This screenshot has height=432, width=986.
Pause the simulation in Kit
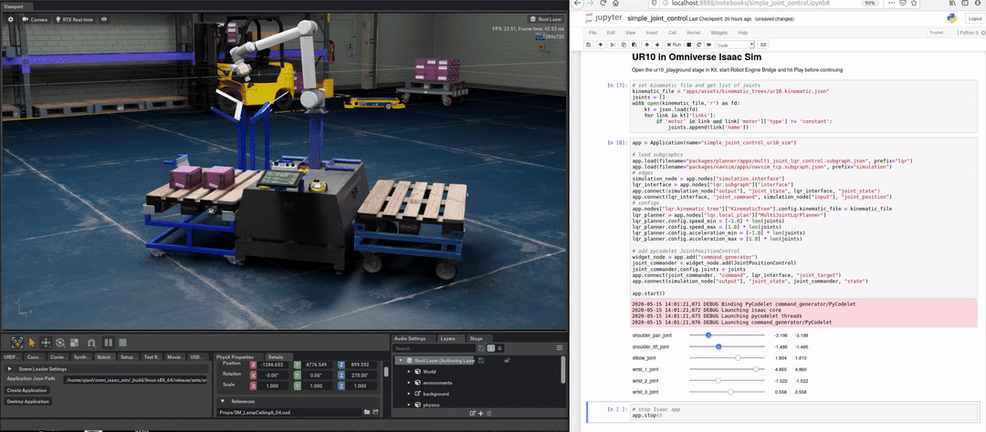[108, 343]
